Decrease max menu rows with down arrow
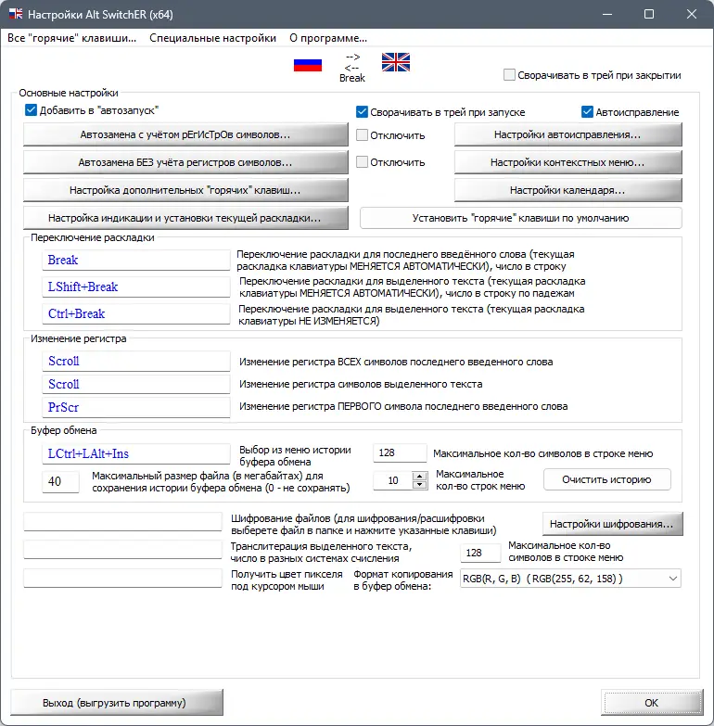 click(419, 485)
